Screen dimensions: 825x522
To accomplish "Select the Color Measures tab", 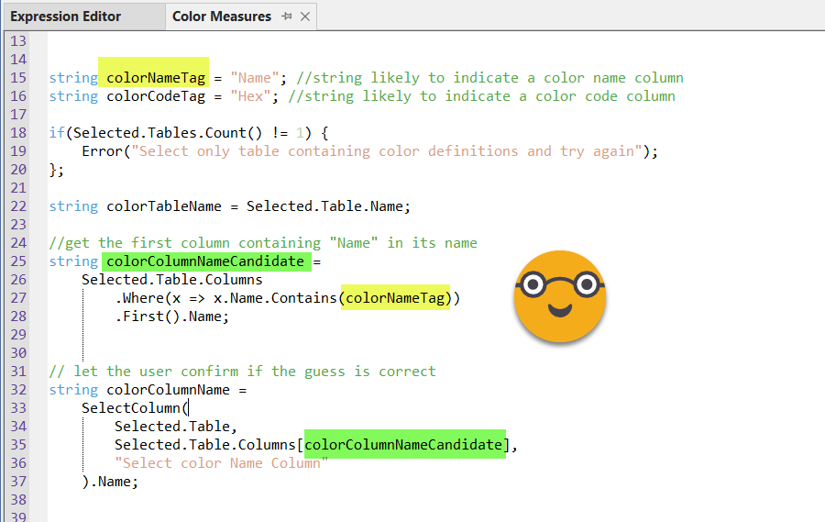I will pos(222,17).
